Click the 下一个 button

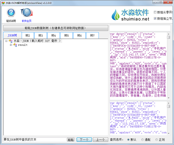(84, 139)
